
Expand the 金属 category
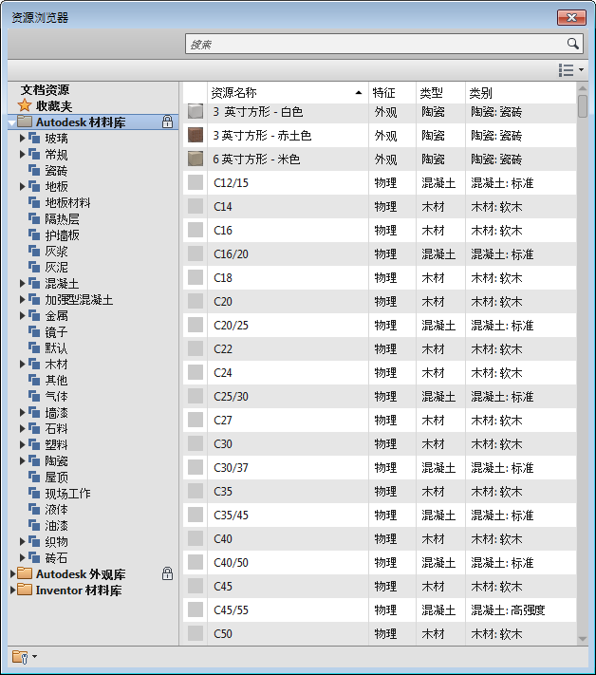tap(23, 315)
